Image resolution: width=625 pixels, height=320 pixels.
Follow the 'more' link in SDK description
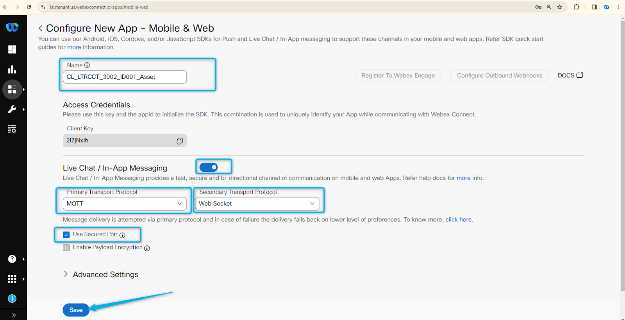[74, 47]
